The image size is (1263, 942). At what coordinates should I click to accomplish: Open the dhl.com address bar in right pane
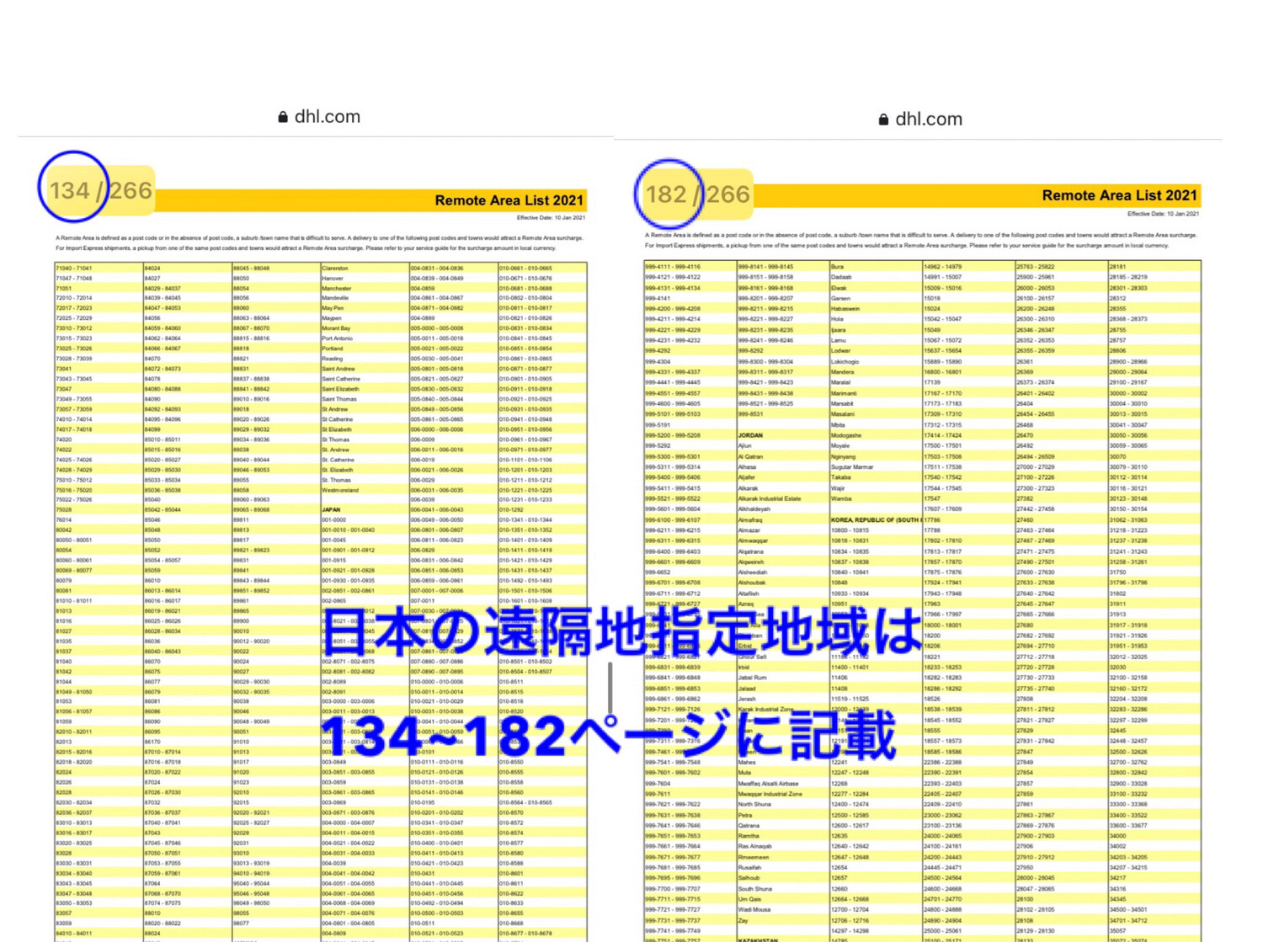tap(919, 120)
